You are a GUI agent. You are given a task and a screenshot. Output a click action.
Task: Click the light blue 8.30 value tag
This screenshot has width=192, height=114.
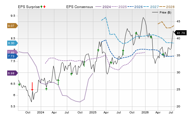12,43
